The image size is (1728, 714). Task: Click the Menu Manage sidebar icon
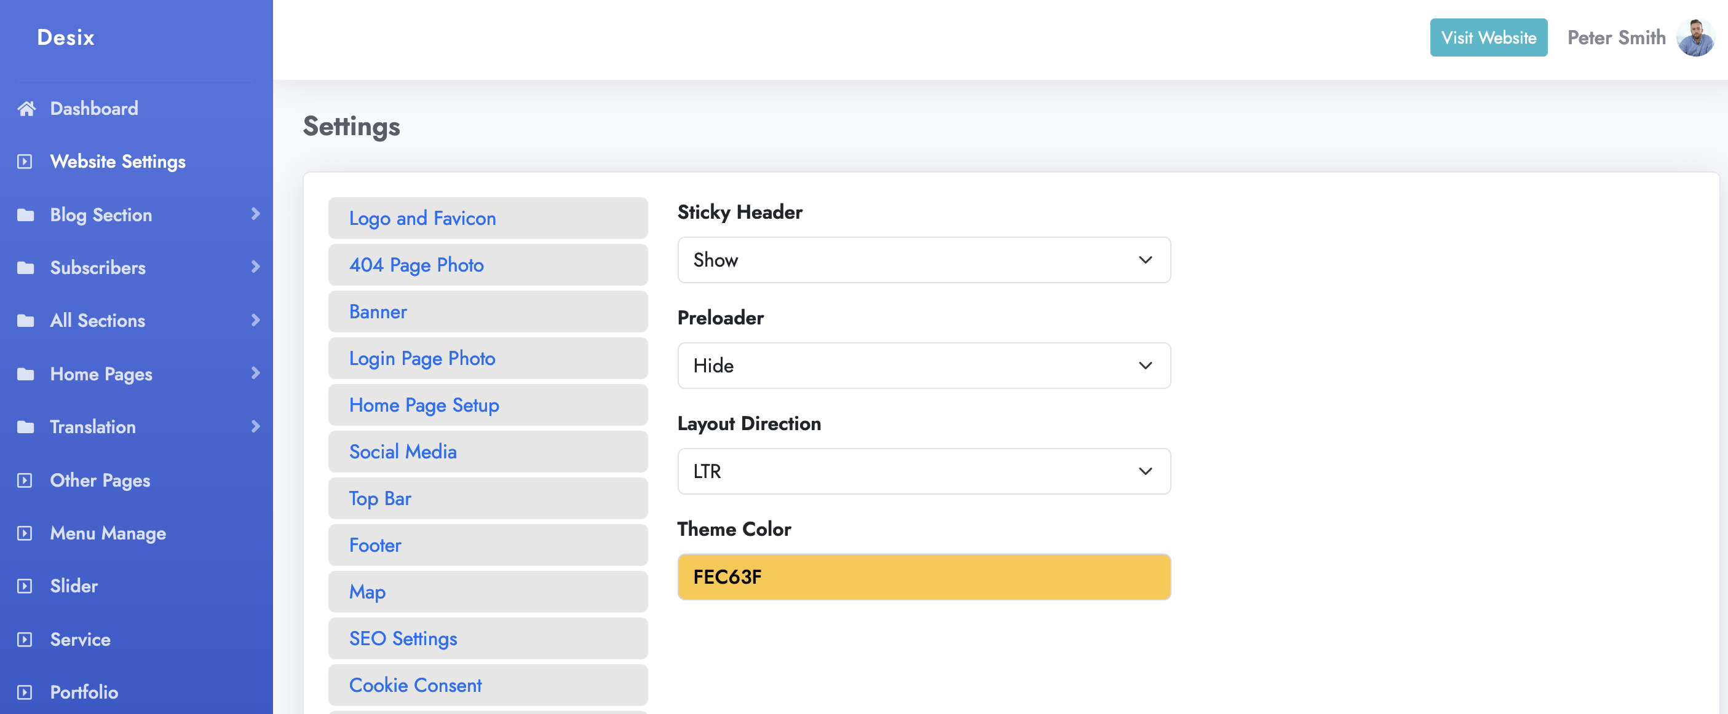pyautogui.click(x=25, y=533)
